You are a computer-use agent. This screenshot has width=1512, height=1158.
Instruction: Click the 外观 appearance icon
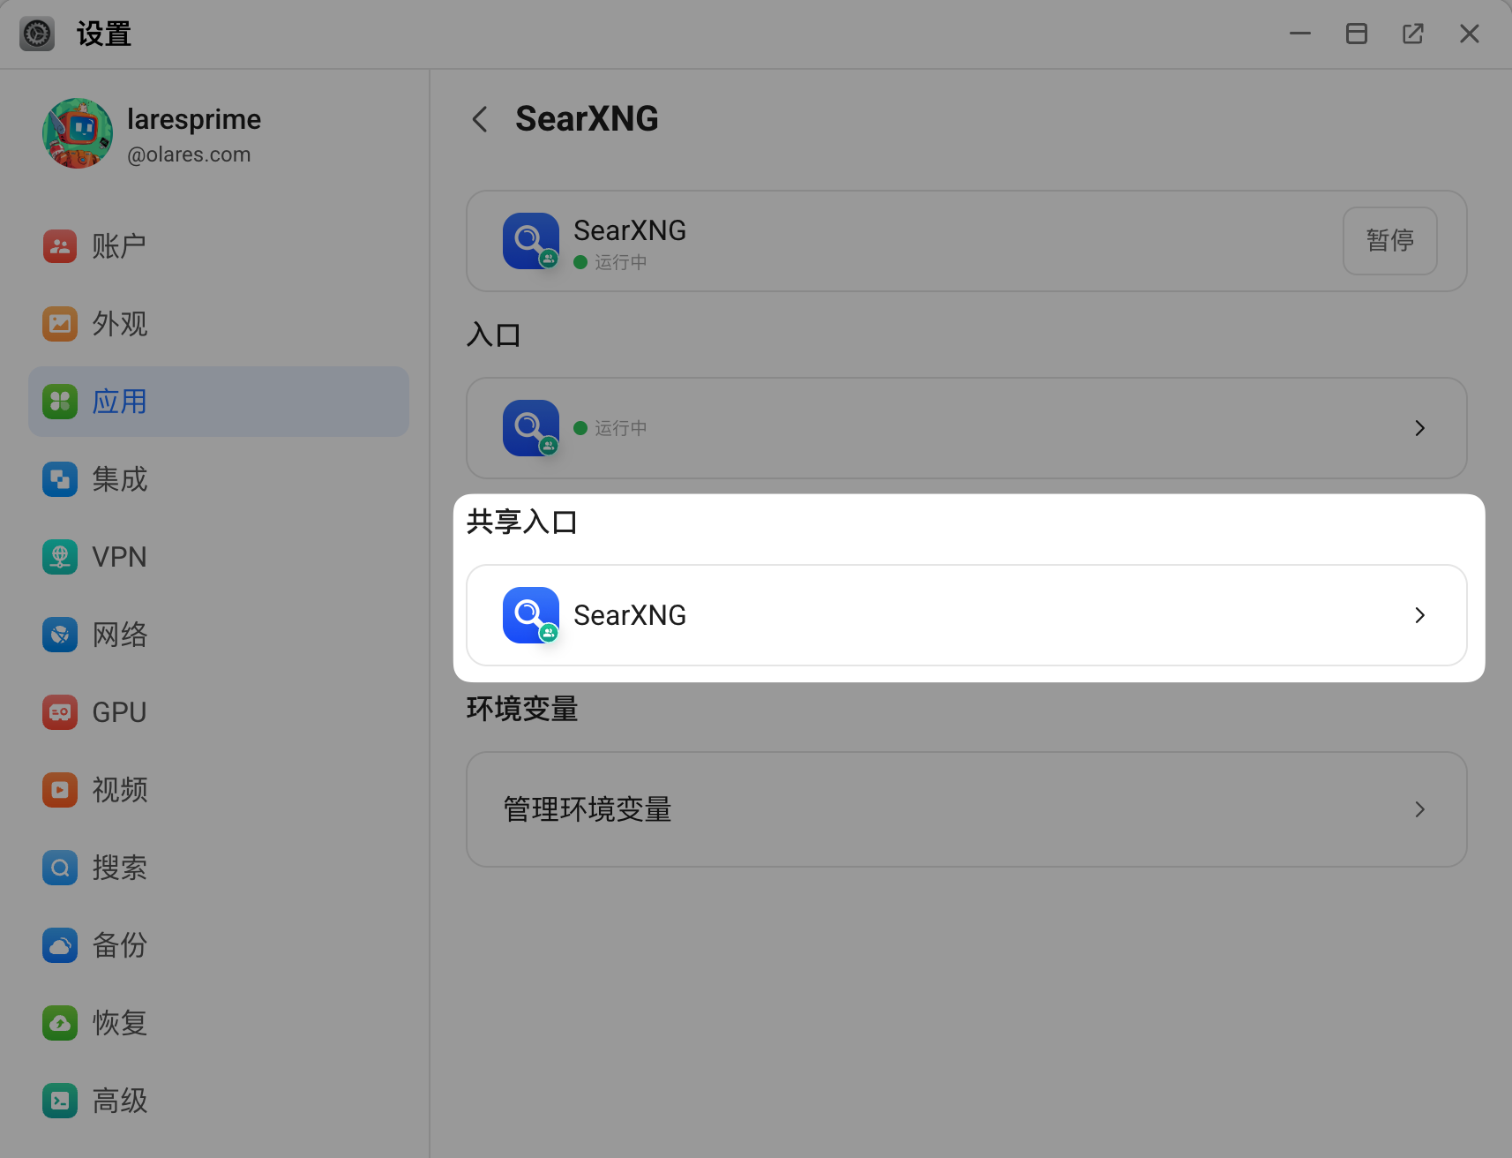click(60, 324)
